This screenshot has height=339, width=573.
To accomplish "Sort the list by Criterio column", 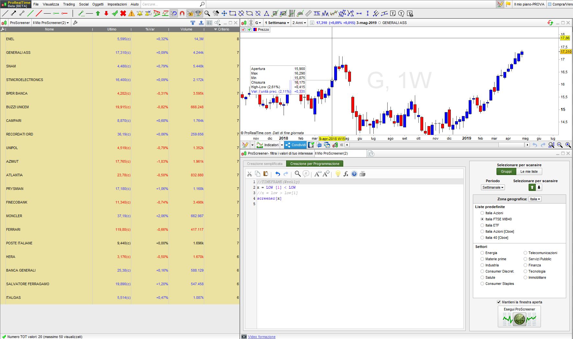I will 222,29.
